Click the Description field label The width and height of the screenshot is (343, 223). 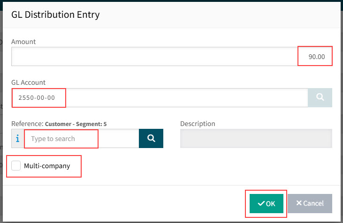click(198, 124)
